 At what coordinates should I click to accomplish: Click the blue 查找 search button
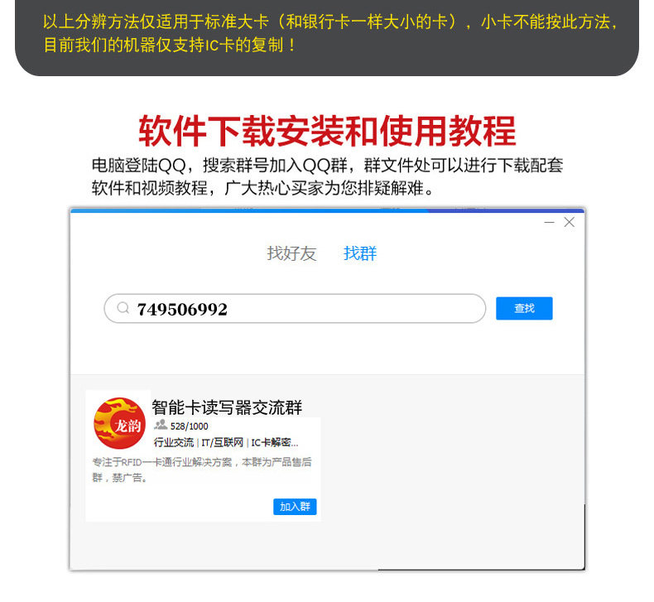tap(524, 308)
